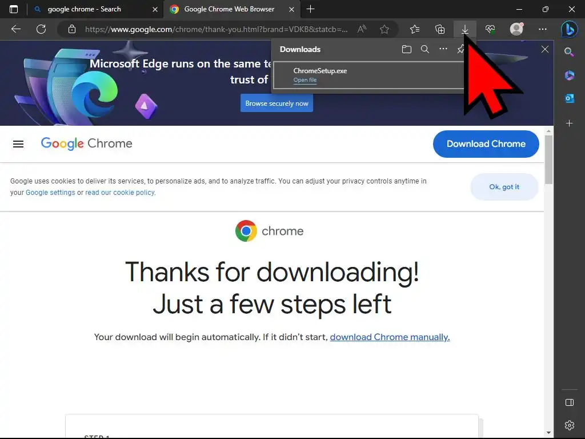
Task: Toggle the Downloads toolbar button
Action: 465,29
